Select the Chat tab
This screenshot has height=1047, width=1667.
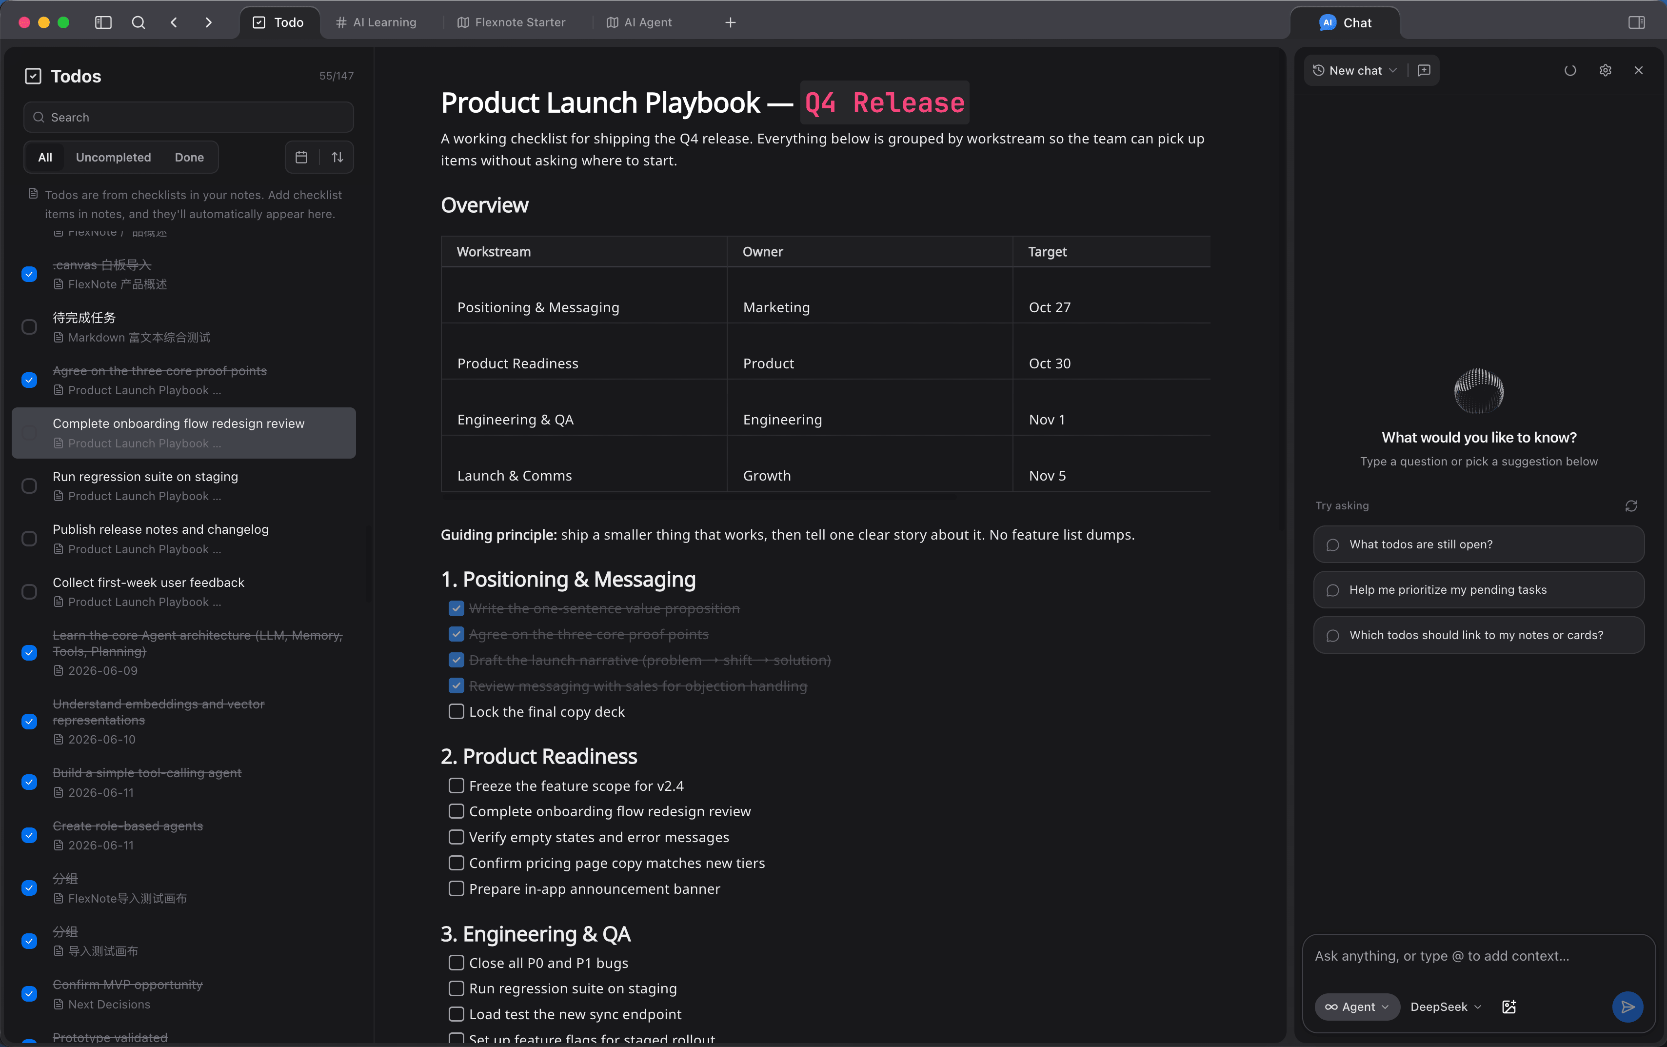(1345, 22)
